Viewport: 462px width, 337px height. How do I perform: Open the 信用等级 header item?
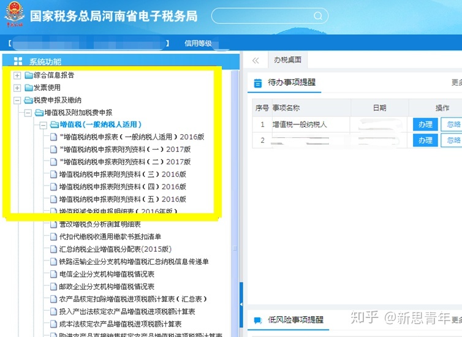click(198, 44)
